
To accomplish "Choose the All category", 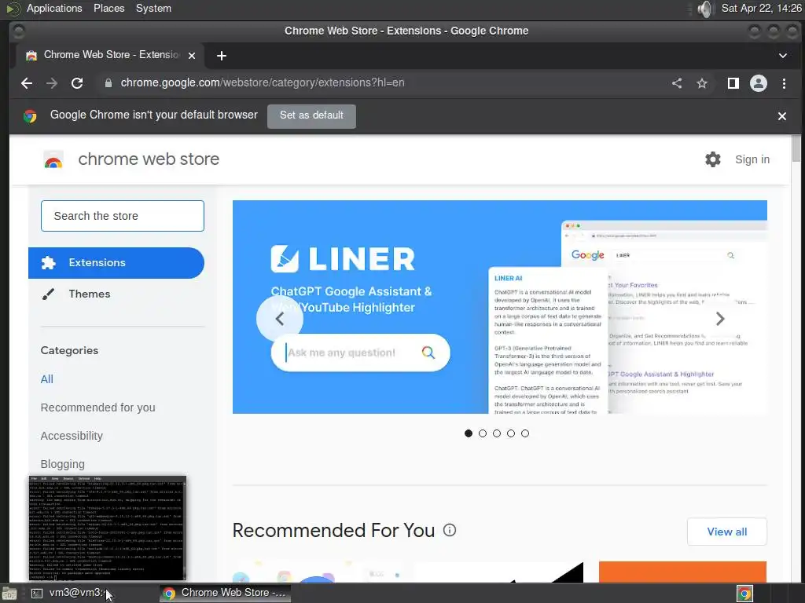I will (46, 379).
